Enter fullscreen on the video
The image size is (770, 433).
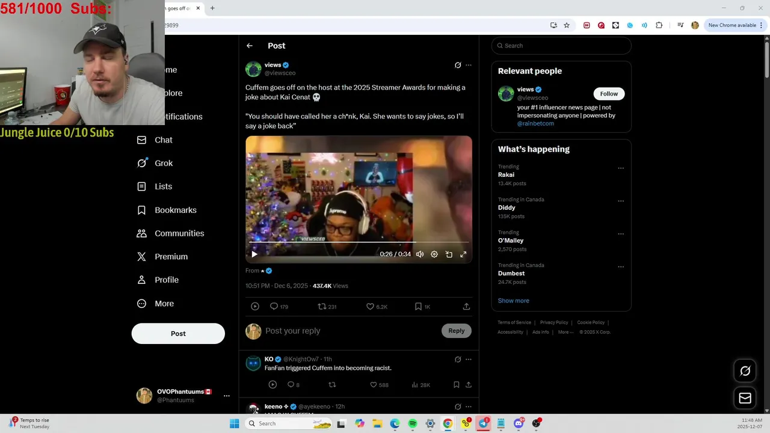[463, 254]
